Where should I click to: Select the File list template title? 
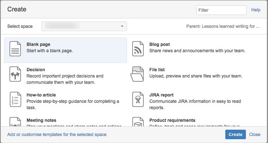(x=157, y=70)
